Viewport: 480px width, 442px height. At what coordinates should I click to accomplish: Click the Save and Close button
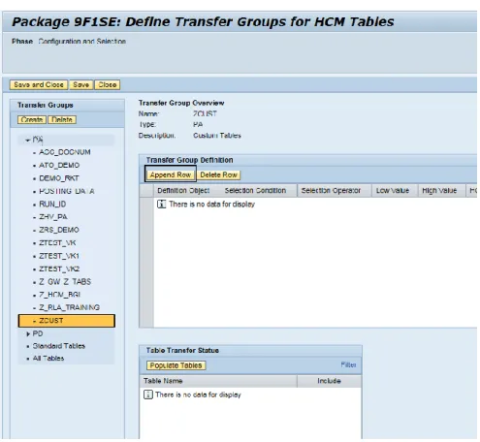pos(39,84)
